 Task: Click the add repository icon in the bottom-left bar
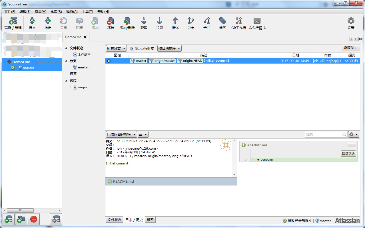[x=9, y=219]
